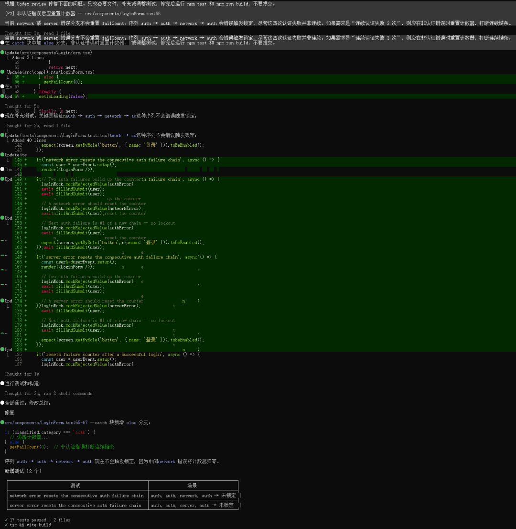Click the '运行测试和构建:' message

[x=23, y=384]
